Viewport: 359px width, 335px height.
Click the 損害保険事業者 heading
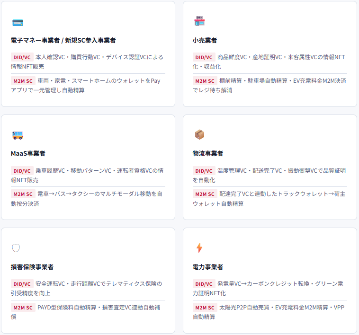pyautogui.click(x=32, y=267)
